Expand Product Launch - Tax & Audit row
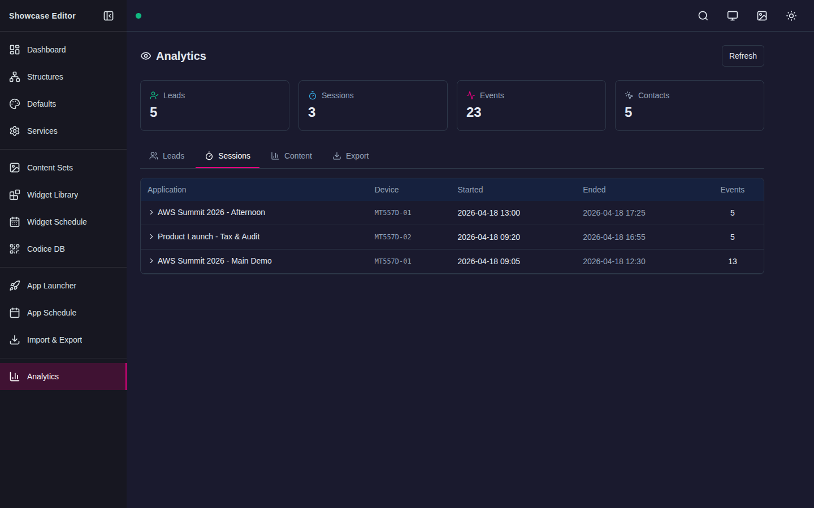Screen dimensions: 814x508 151,237
